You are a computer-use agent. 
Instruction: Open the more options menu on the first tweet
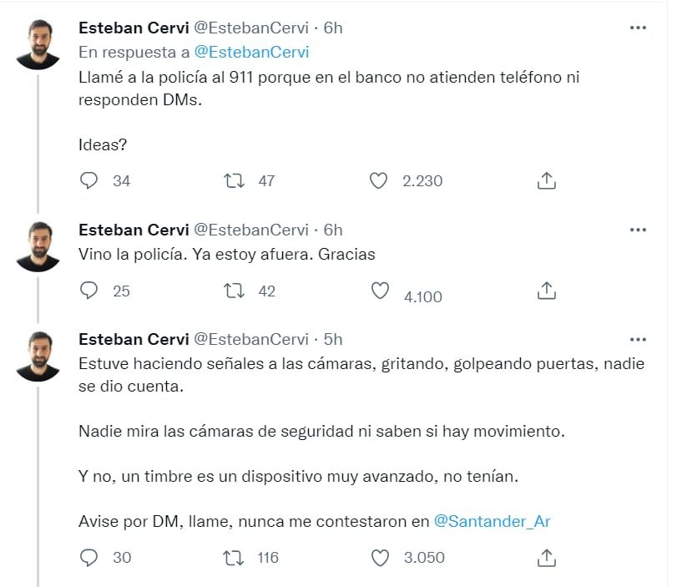pos(639,27)
